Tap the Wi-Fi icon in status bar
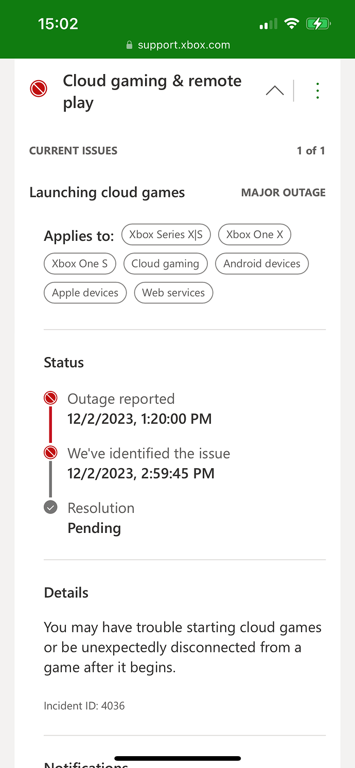The image size is (355, 768). click(292, 24)
